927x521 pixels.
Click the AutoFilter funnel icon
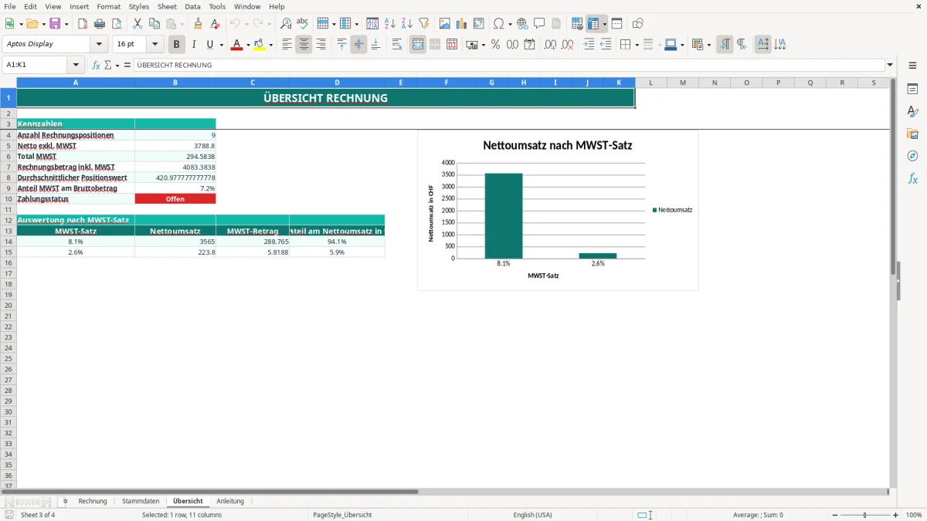click(x=423, y=24)
